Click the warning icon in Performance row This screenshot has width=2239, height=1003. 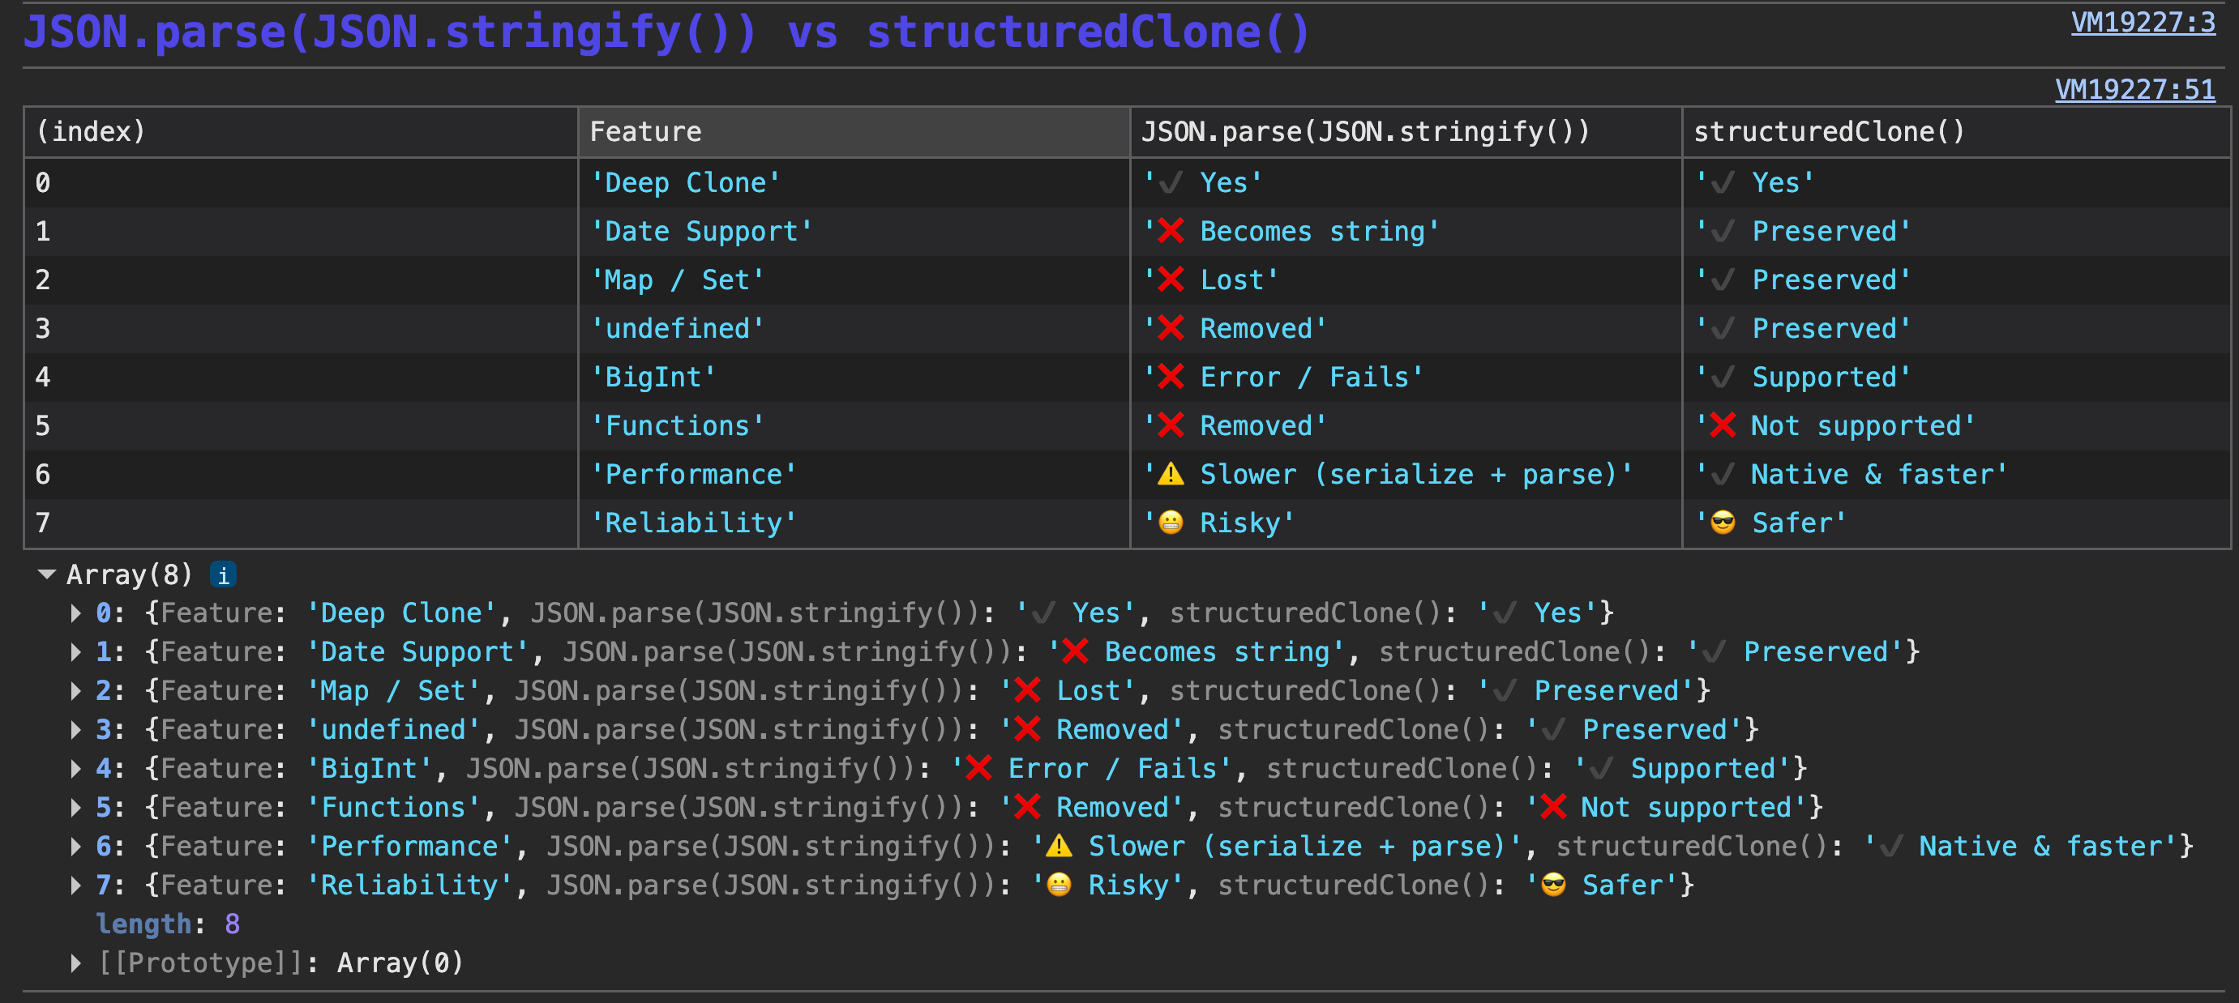click(1171, 474)
